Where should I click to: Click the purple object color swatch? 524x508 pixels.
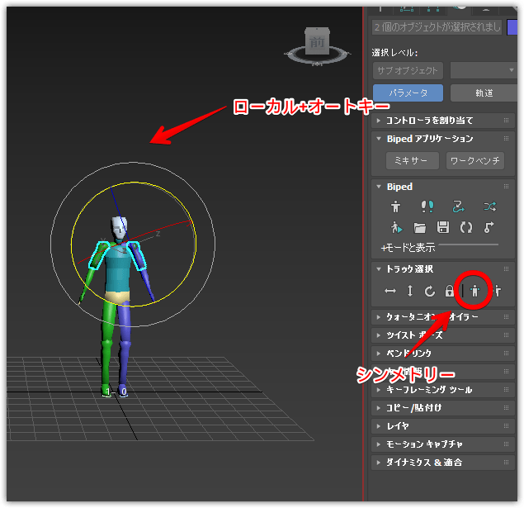tap(515, 27)
